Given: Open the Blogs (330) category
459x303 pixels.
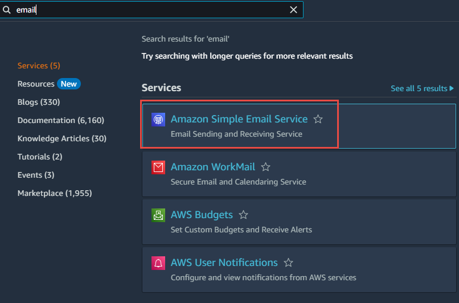Looking at the screenshot, I should 39,102.
